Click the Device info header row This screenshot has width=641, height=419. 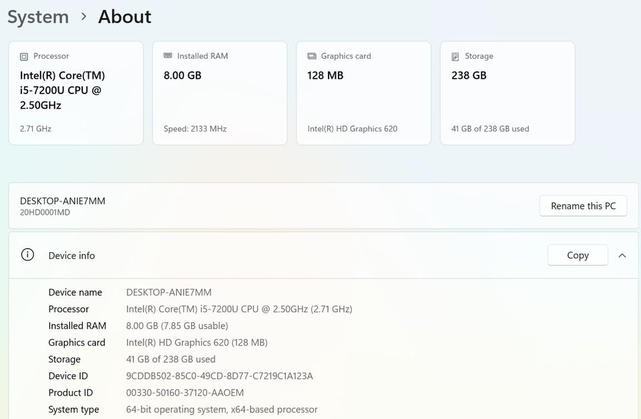[x=323, y=256]
